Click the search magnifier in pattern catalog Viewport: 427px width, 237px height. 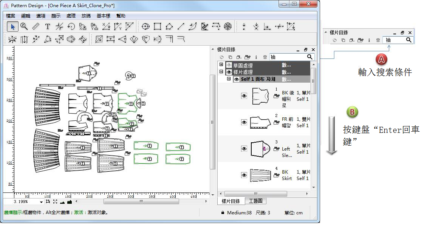pos(310,57)
